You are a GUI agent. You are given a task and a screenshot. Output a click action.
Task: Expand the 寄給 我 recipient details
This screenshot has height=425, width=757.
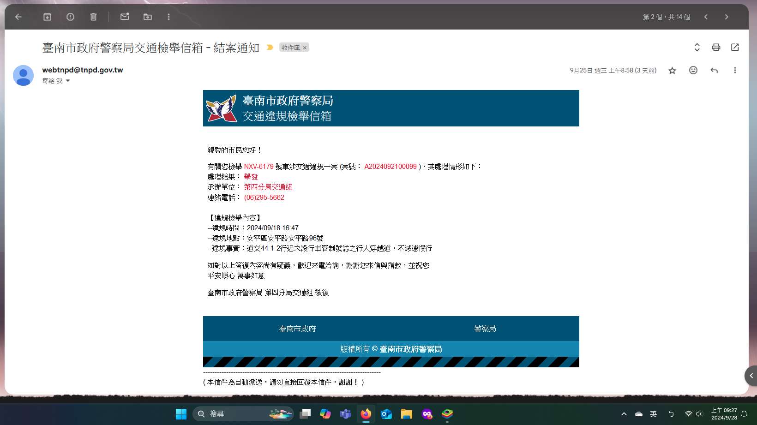(x=68, y=81)
